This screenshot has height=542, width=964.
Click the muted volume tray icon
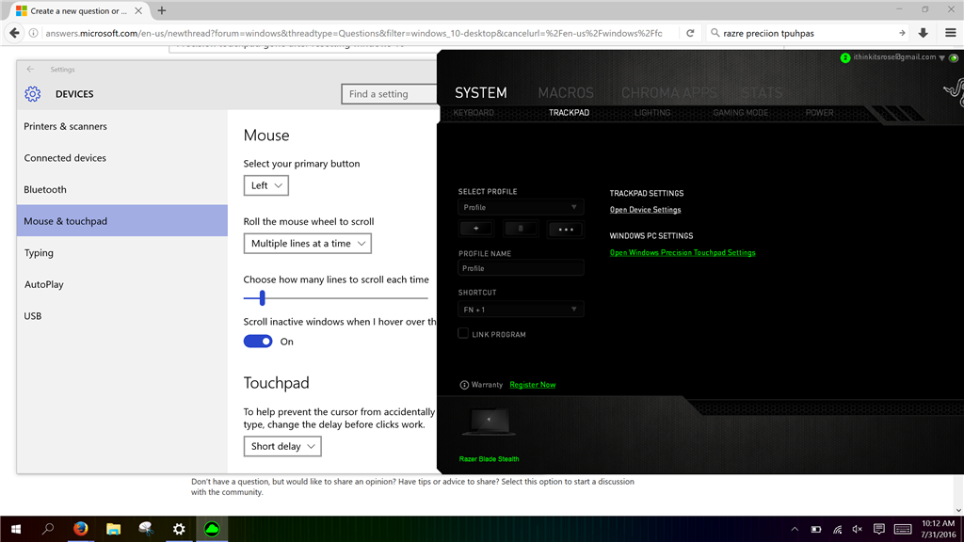click(x=858, y=529)
